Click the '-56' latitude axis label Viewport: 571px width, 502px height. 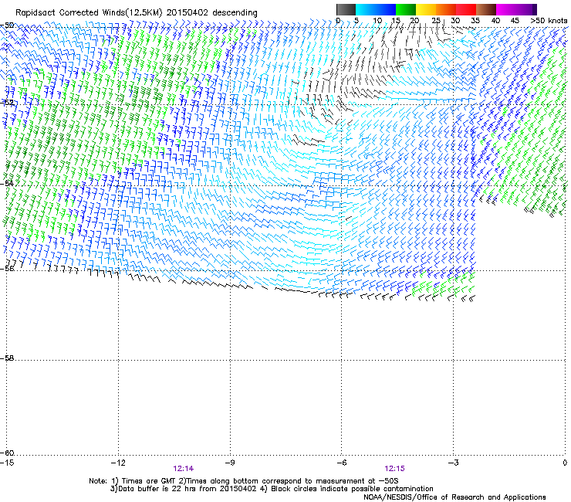(7, 268)
